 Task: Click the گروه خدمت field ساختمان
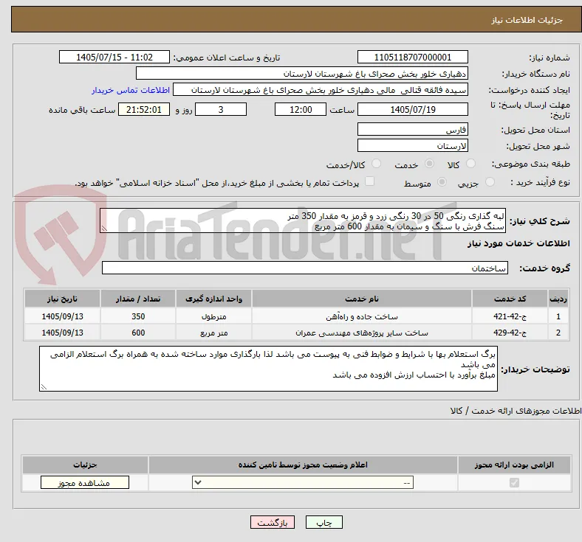click(305, 268)
